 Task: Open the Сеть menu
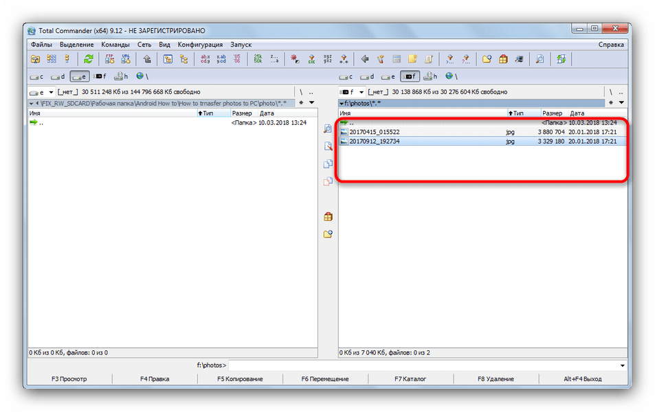click(144, 45)
